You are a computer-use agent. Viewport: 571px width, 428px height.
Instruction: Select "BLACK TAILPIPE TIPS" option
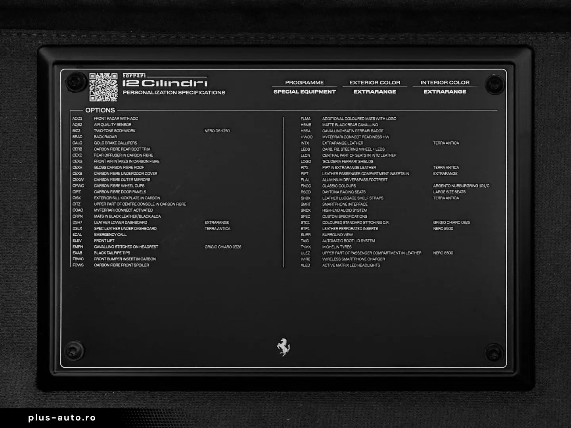(x=112, y=253)
